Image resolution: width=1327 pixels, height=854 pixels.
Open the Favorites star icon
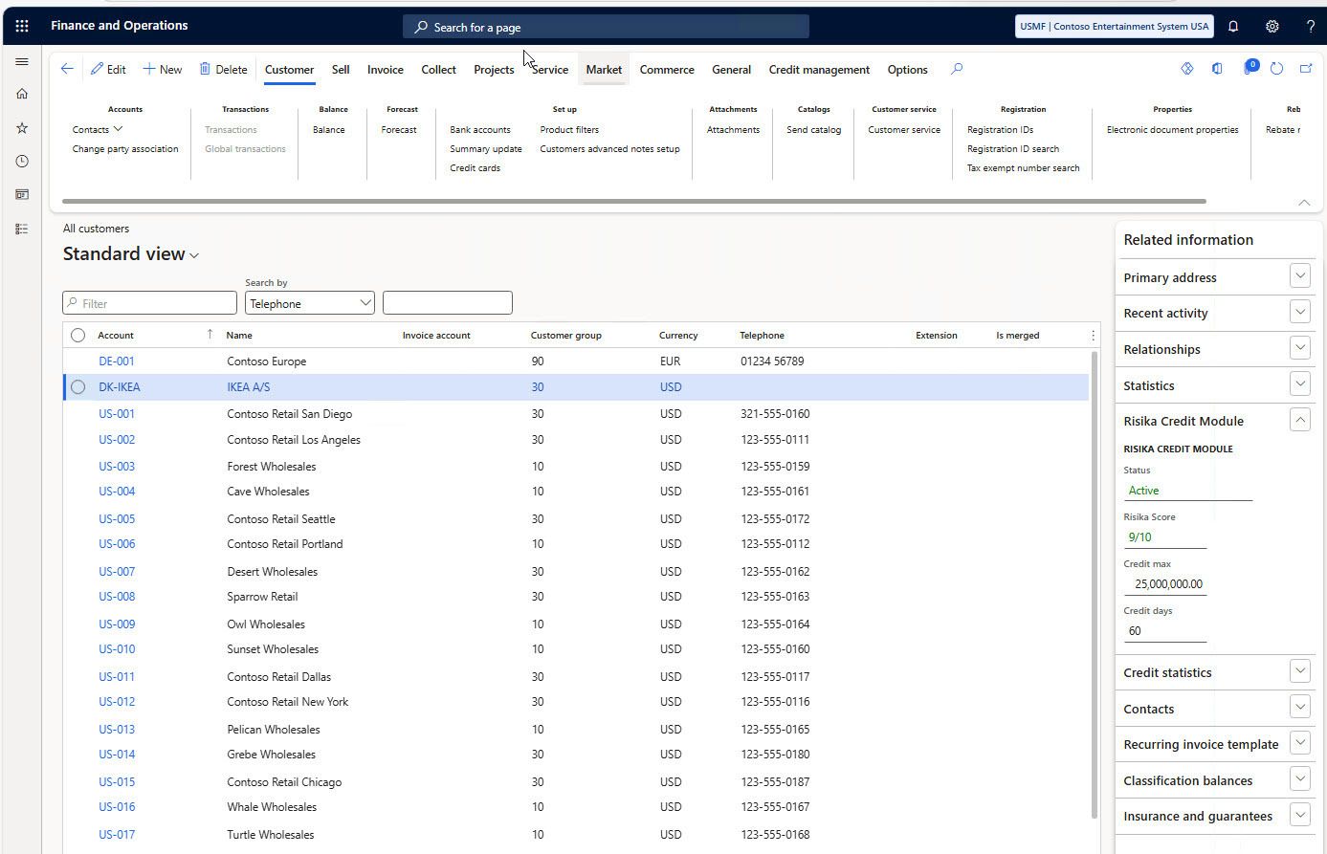coord(22,128)
